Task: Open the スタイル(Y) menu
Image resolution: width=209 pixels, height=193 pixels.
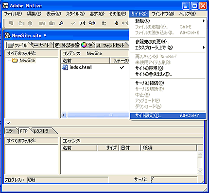Action: (75, 14)
